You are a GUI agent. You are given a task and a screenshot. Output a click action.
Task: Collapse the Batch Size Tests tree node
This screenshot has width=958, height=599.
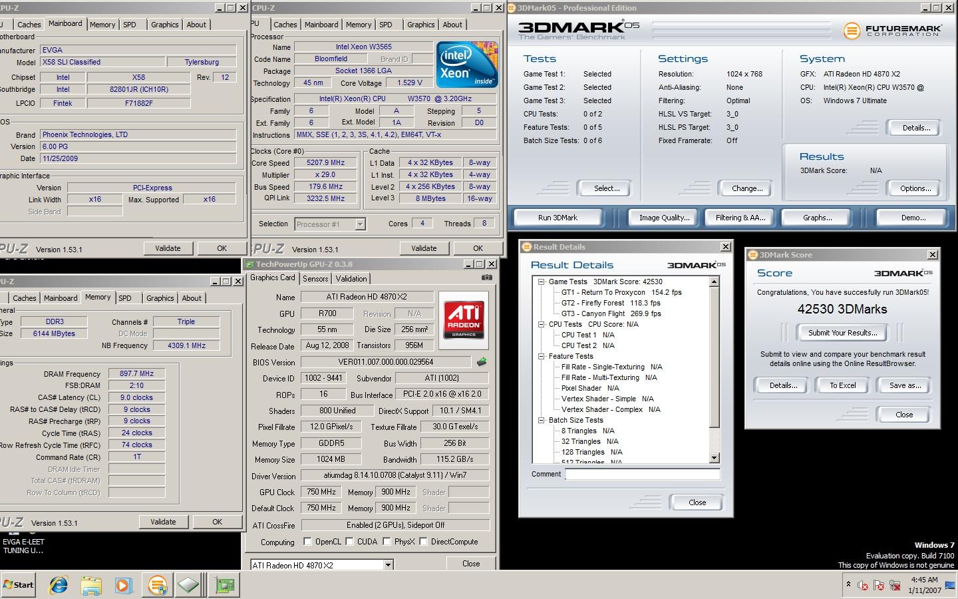tap(542, 420)
